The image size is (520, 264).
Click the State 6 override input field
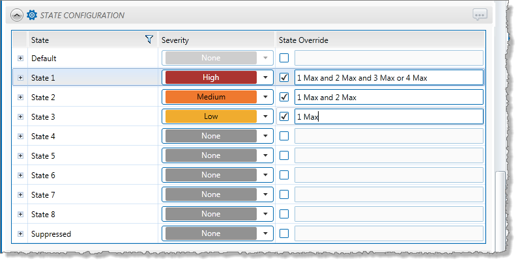[x=388, y=175]
